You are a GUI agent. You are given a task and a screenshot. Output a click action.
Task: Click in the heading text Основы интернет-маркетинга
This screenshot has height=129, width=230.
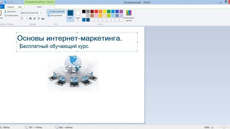coord(69,38)
